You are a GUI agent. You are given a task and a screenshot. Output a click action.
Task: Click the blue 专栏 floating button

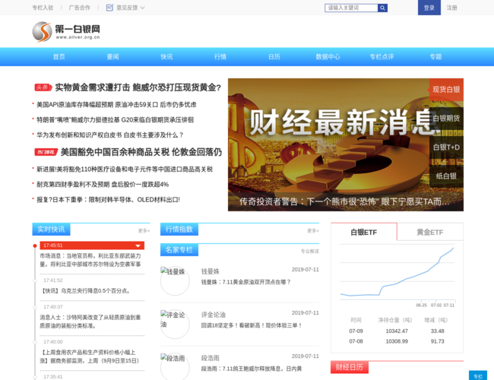(x=478, y=375)
